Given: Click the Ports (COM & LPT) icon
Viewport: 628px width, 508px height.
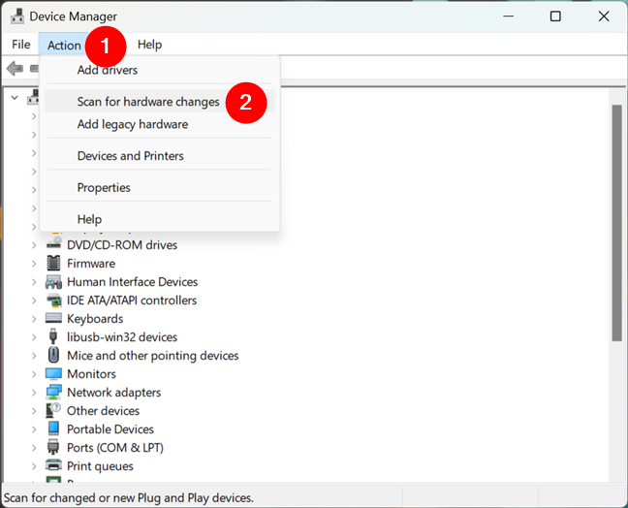Looking at the screenshot, I should pos(53,447).
